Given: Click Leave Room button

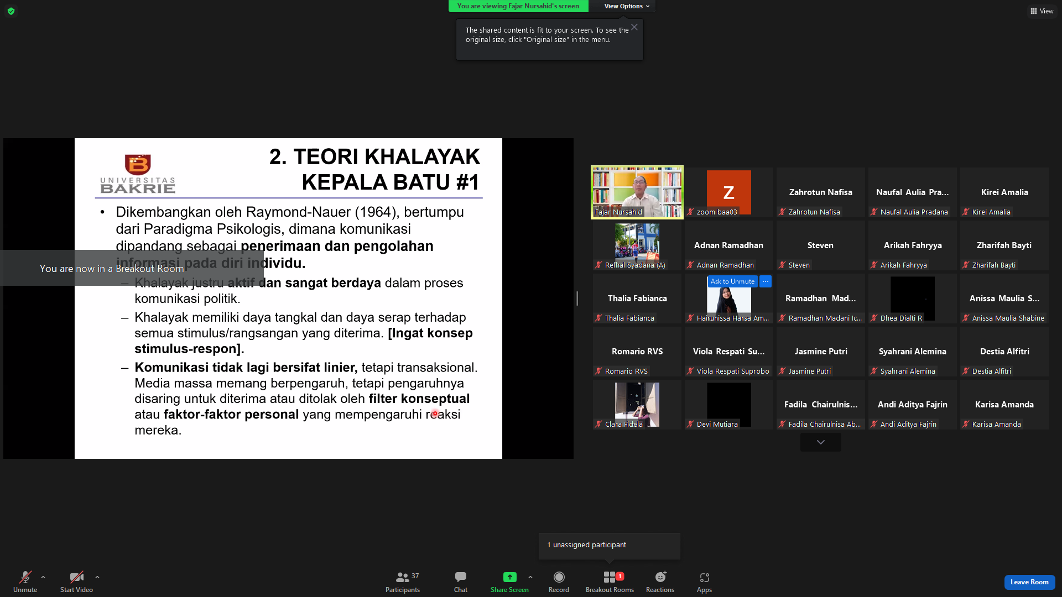Looking at the screenshot, I should click(x=1029, y=582).
